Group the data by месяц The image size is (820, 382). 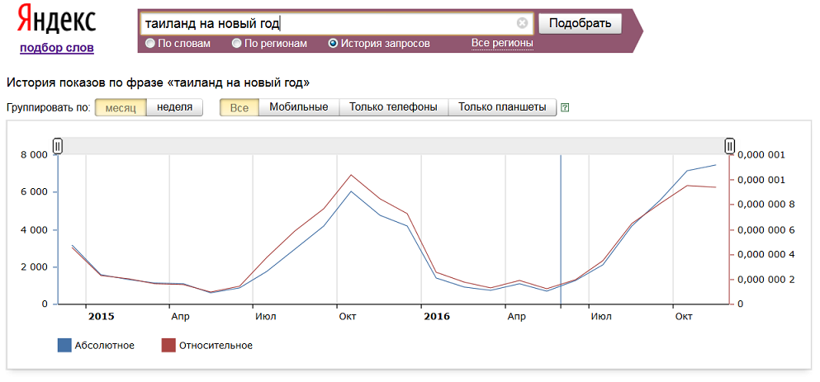[x=121, y=107]
